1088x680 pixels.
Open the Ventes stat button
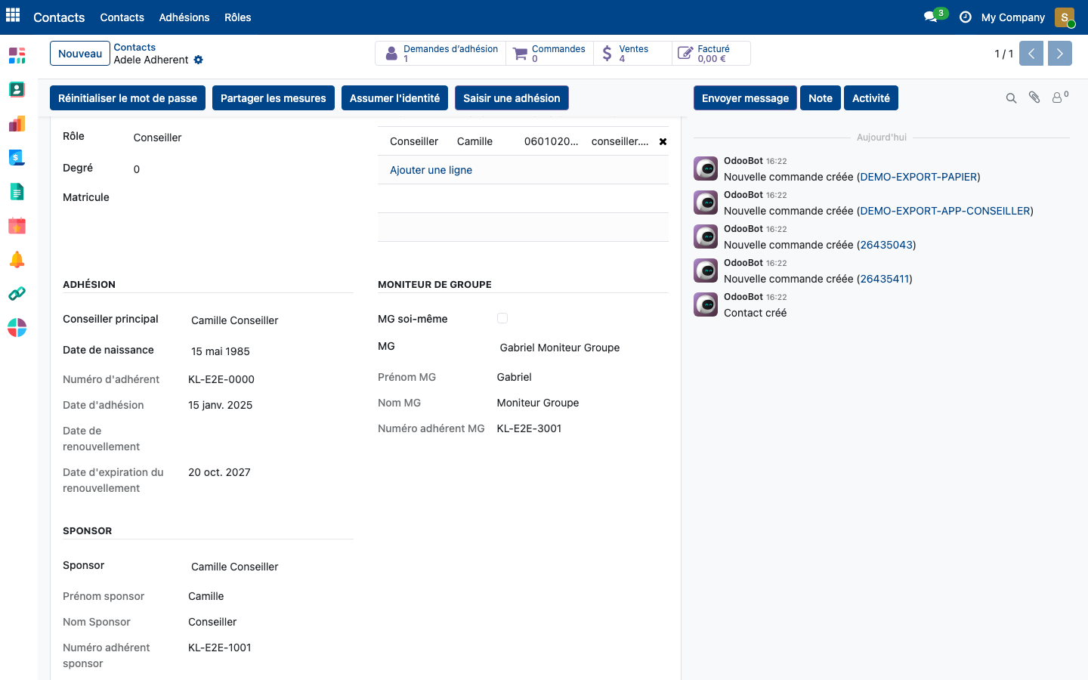[x=632, y=54]
